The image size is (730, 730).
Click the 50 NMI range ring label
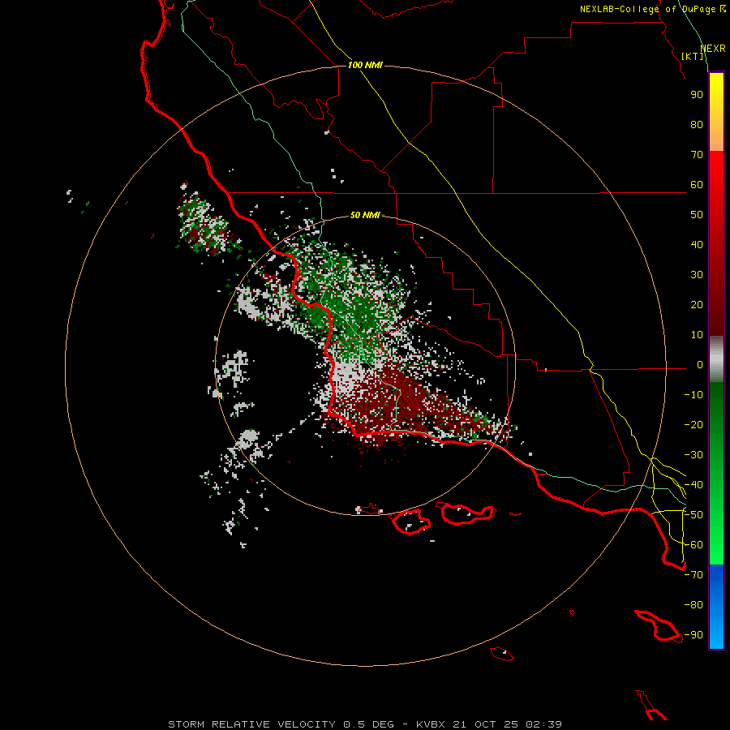click(x=365, y=215)
